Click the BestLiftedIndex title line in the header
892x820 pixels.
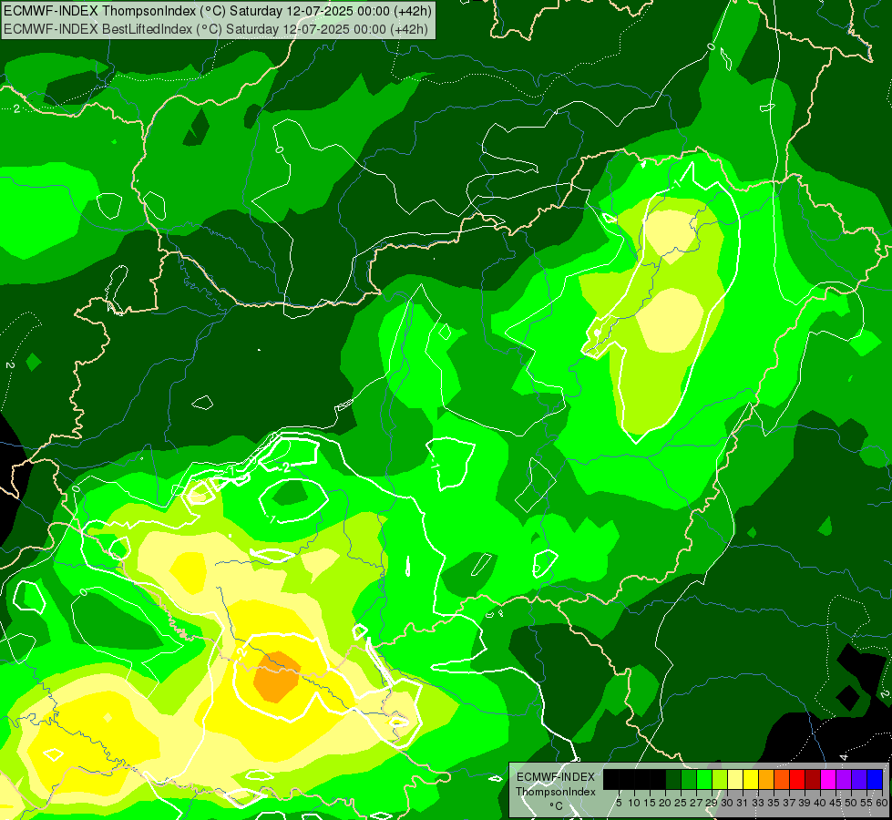pyautogui.click(x=216, y=29)
